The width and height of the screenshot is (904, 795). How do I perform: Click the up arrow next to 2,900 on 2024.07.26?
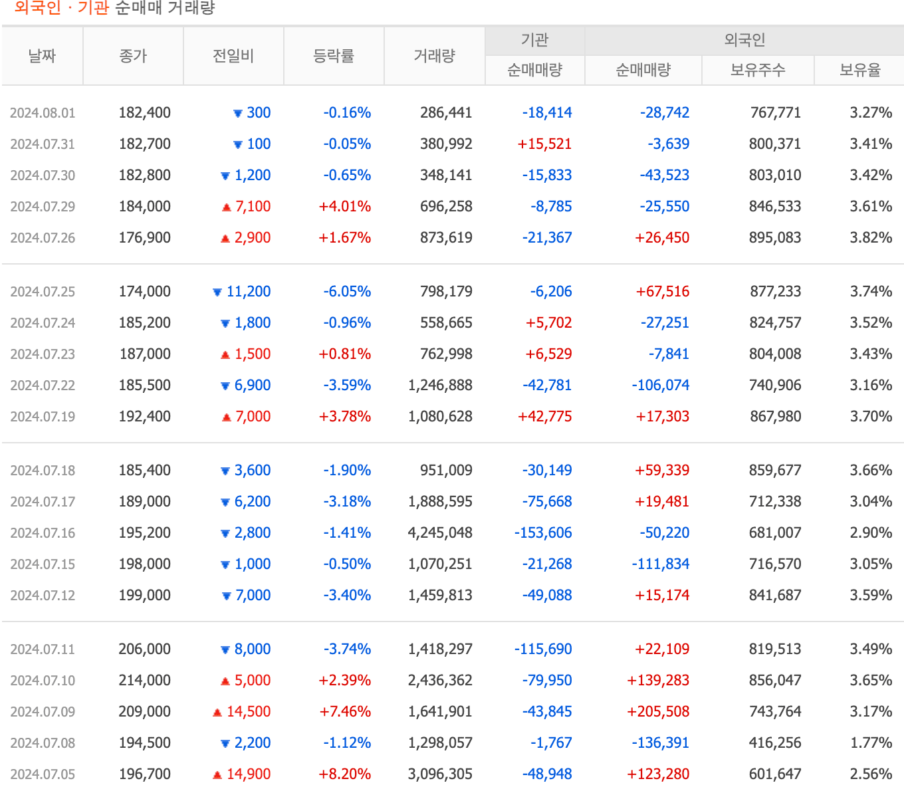(x=225, y=237)
